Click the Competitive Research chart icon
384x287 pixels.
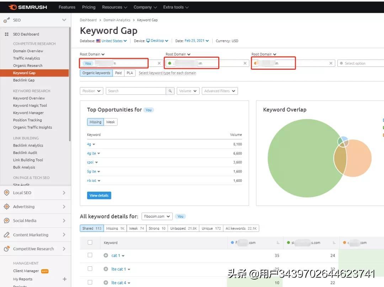[7, 249]
